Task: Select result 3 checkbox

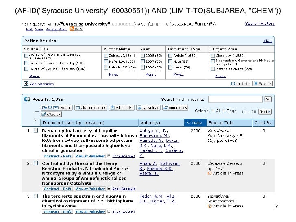Action: pyautogui.click(x=36, y=196)
